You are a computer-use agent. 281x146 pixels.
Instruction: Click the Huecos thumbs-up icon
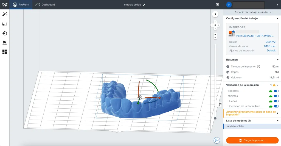pos(271,101)
